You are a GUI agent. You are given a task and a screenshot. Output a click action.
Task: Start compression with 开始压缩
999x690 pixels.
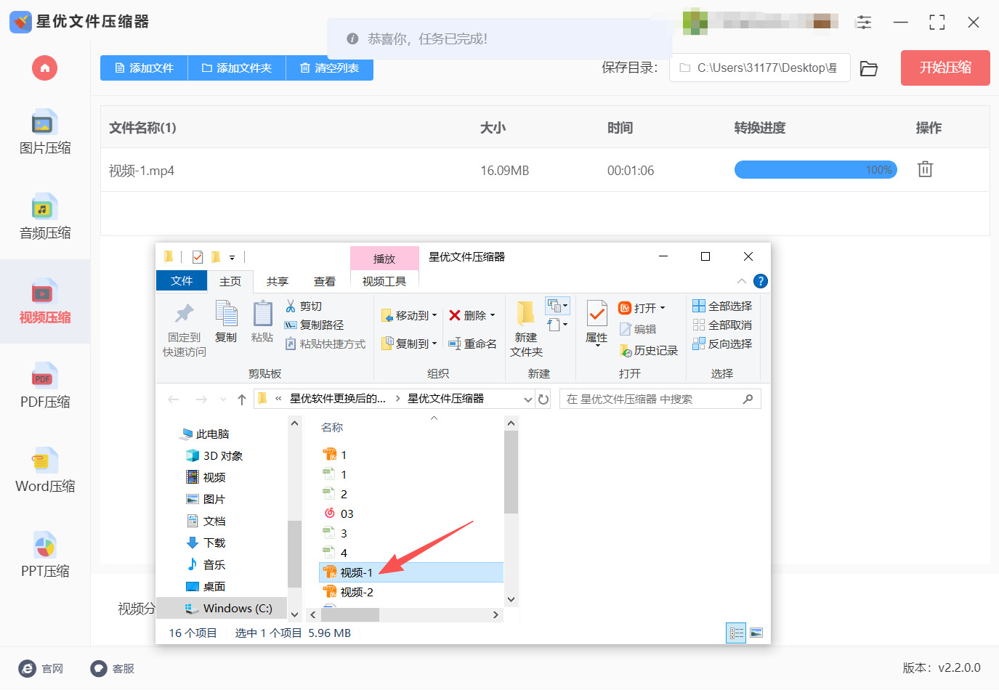[945, 68]
